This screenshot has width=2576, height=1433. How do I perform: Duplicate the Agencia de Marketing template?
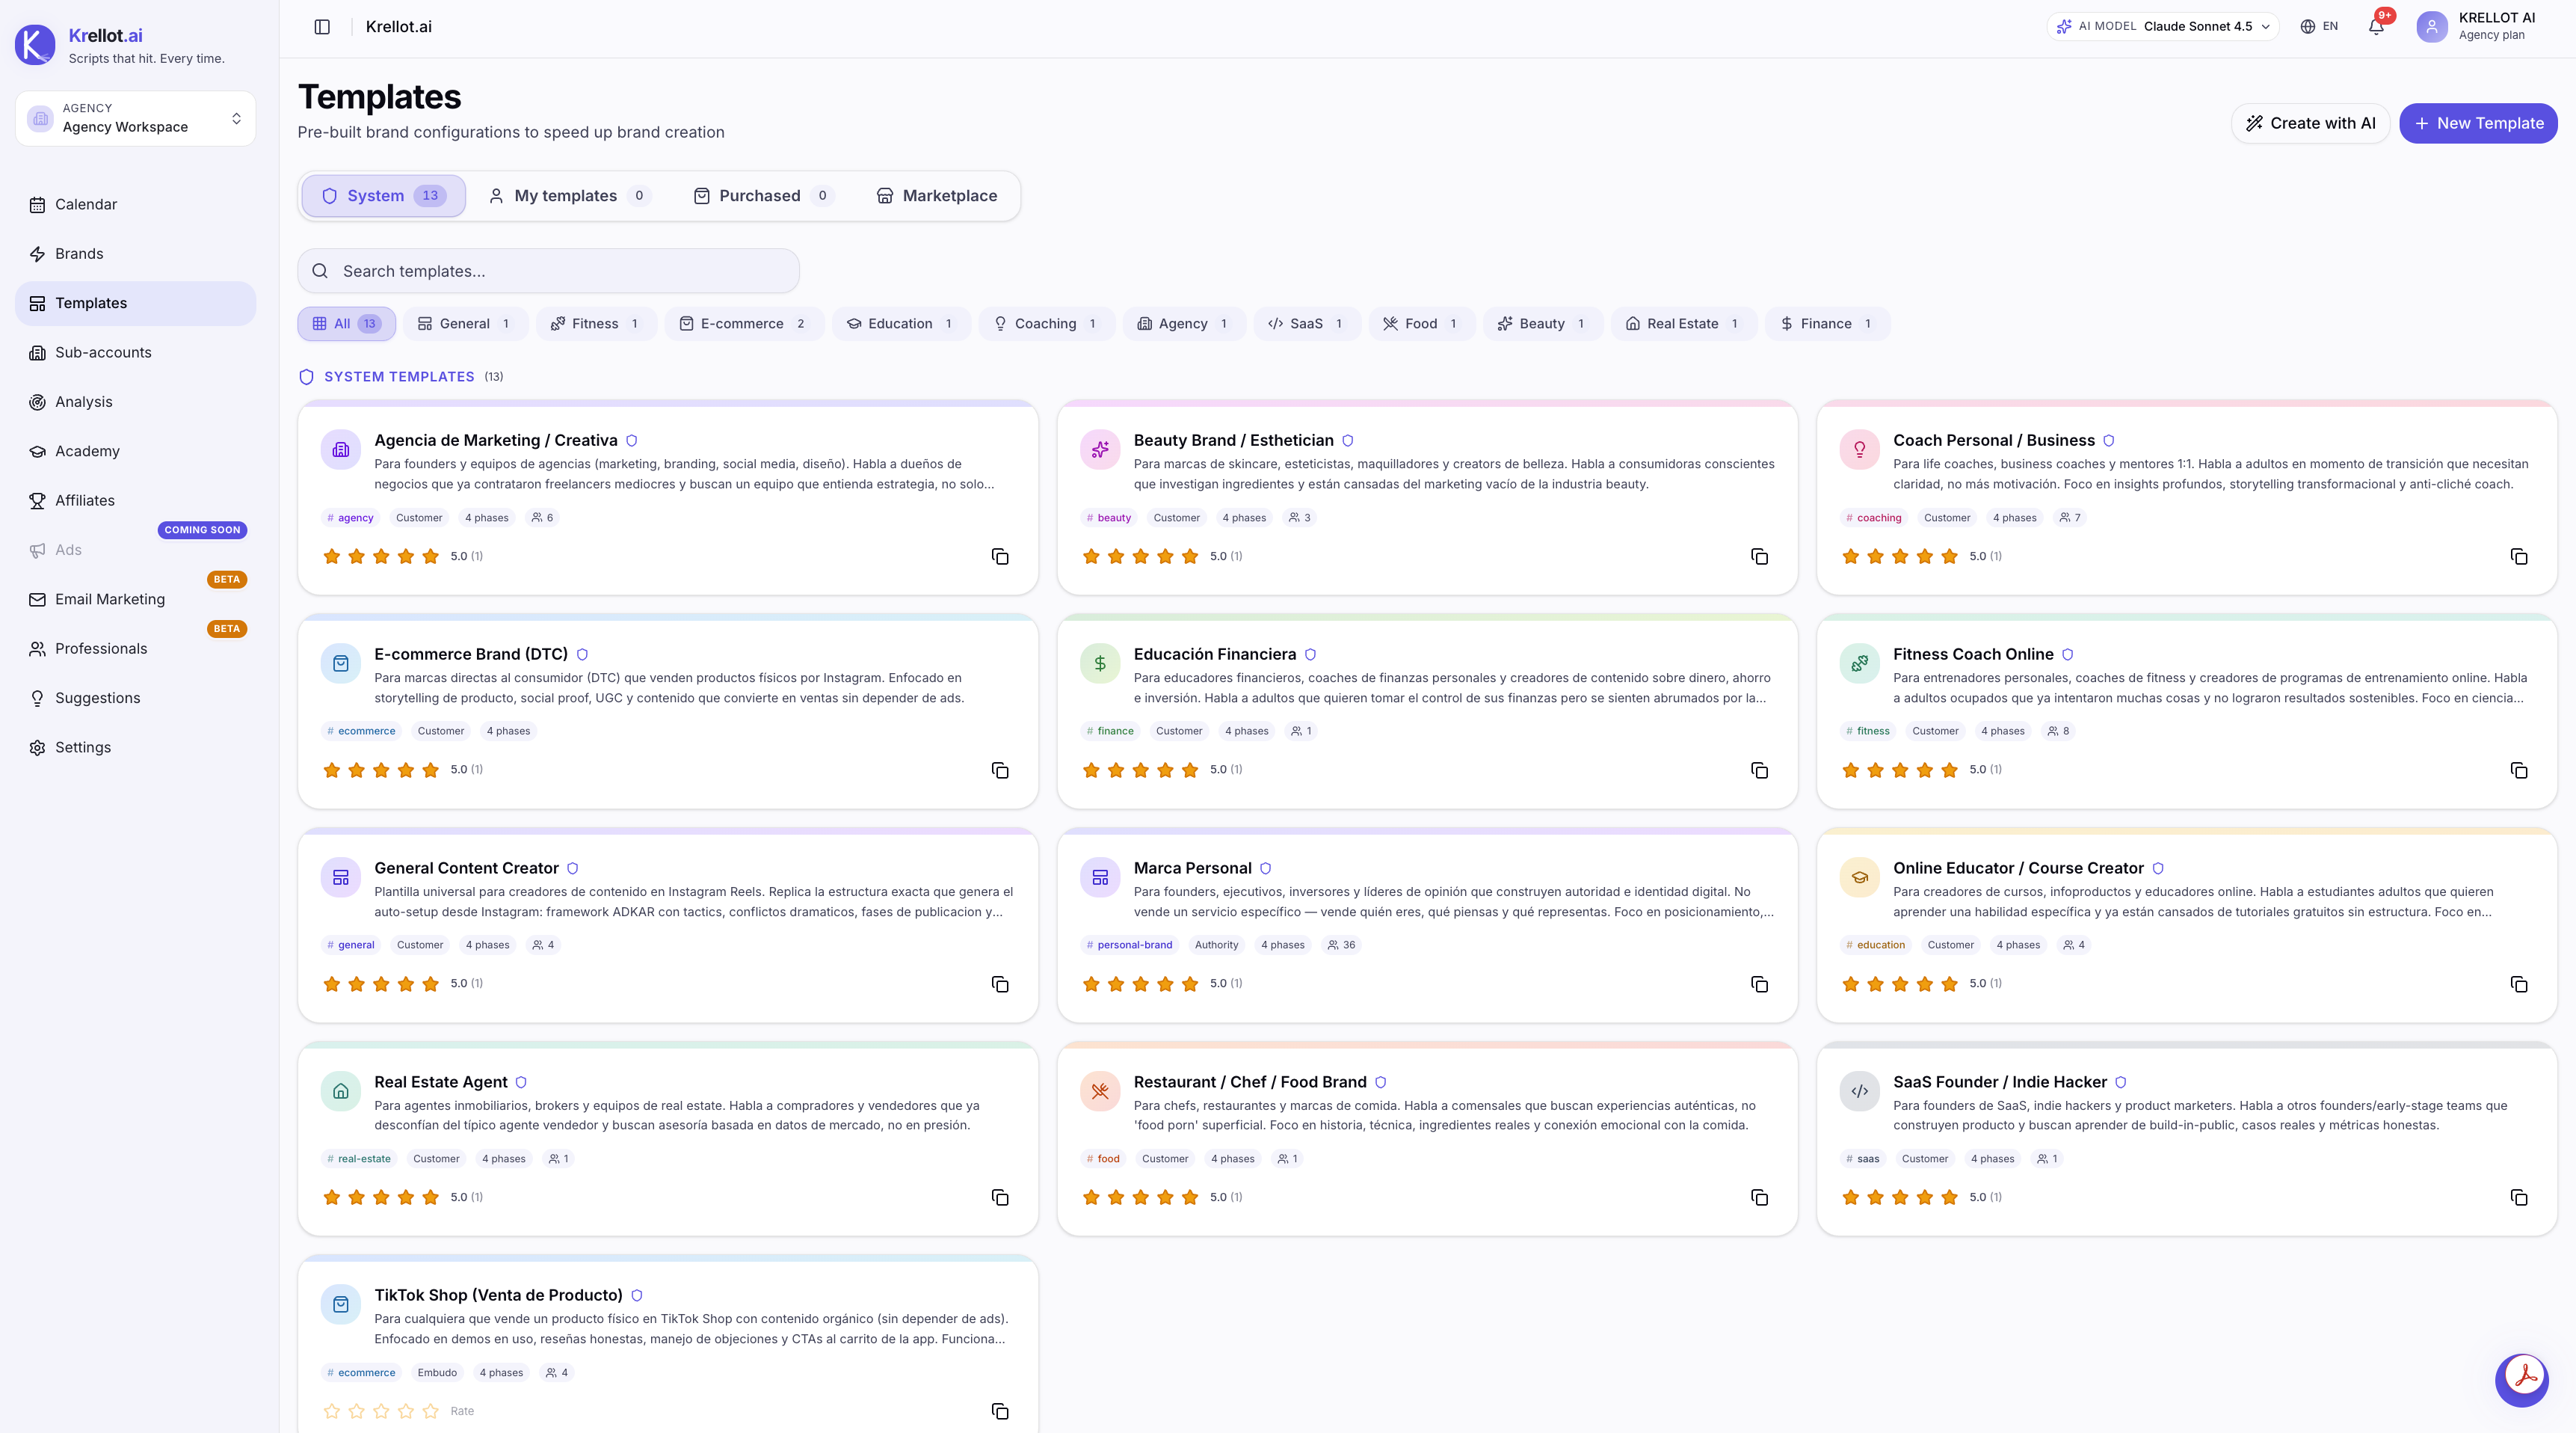coord(1000,556)
